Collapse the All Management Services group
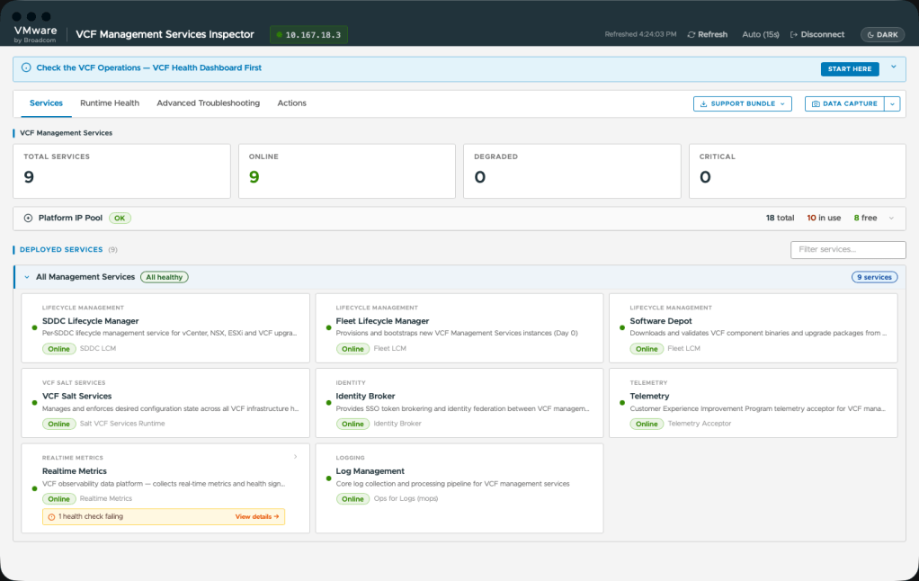919x581 pixels. 26,277
